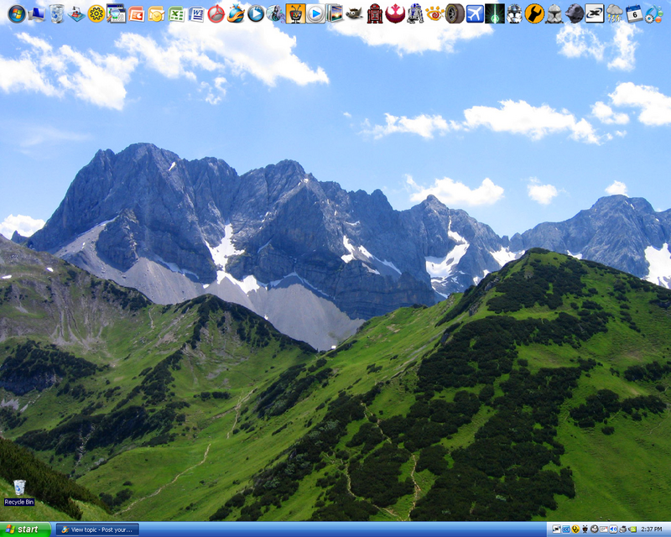The image size is (671, 537).
Task: Click the red Rebel Alliance emblem icon
Action: [x=395, y=13]
